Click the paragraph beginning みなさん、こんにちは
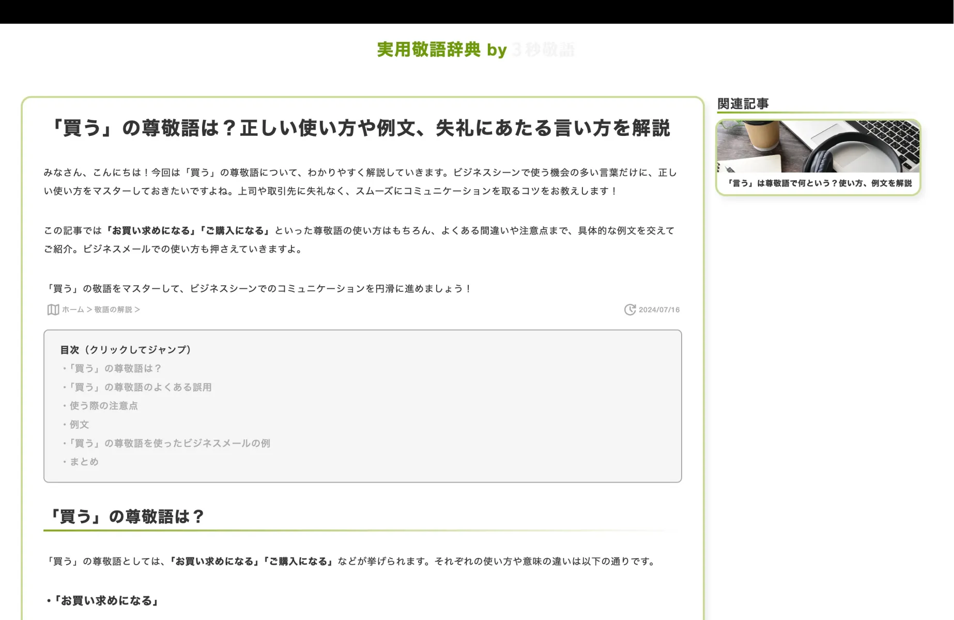954x620 pixels. pos(360,181)
